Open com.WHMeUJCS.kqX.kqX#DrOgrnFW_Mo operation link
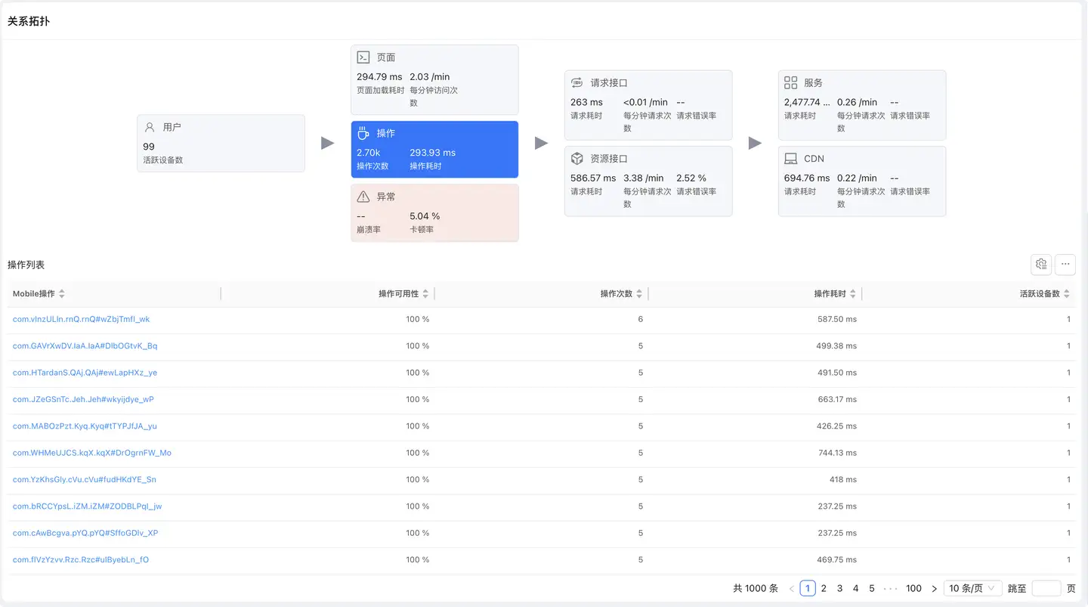Screen dimensions: 1088x607 pyautogui.click(x=92, y=453)
